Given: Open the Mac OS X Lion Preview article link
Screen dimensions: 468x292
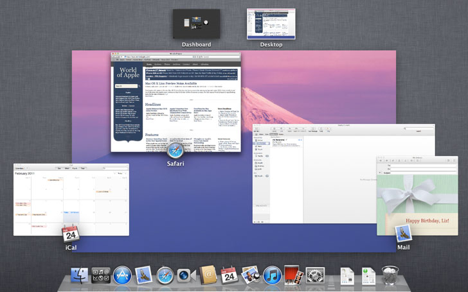Looking at the screenshot, I should [x=171, y=83].
